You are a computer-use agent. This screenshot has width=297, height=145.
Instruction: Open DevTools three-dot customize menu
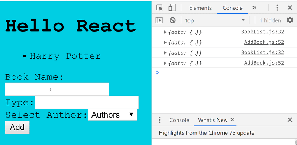click(x=277, y=8)
